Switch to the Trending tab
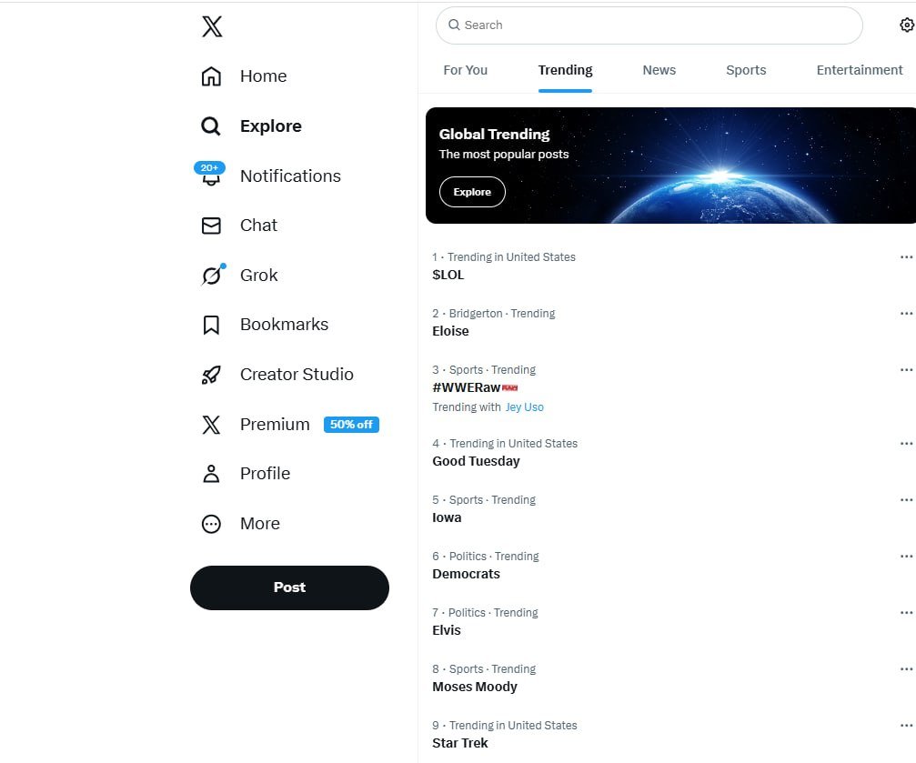916x763 pixels. (x=565, y=70)
